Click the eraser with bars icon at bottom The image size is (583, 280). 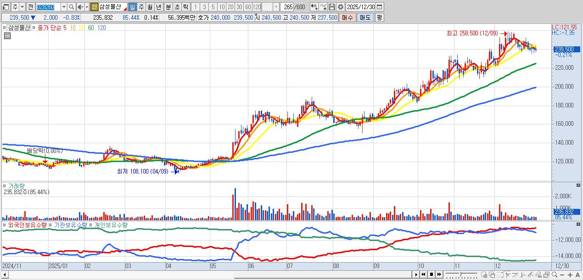(x=539, y=274)
